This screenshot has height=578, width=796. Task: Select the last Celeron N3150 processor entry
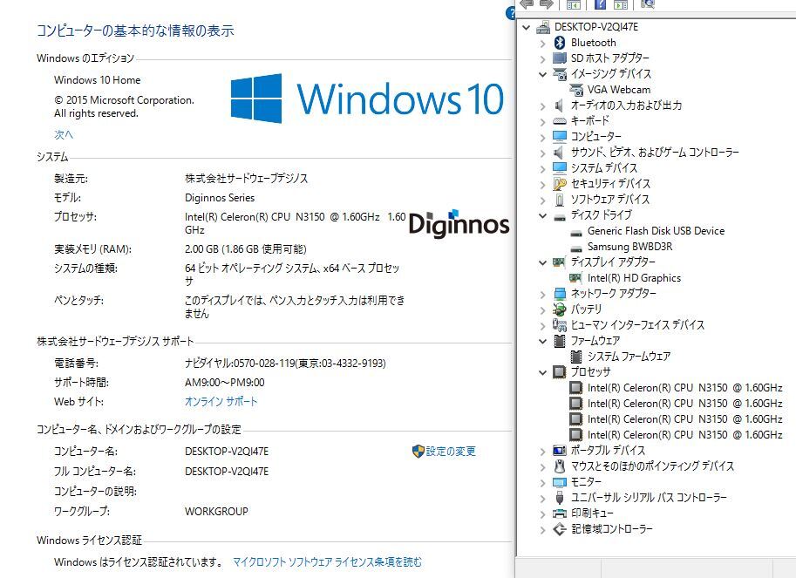[x=684, y=435]
